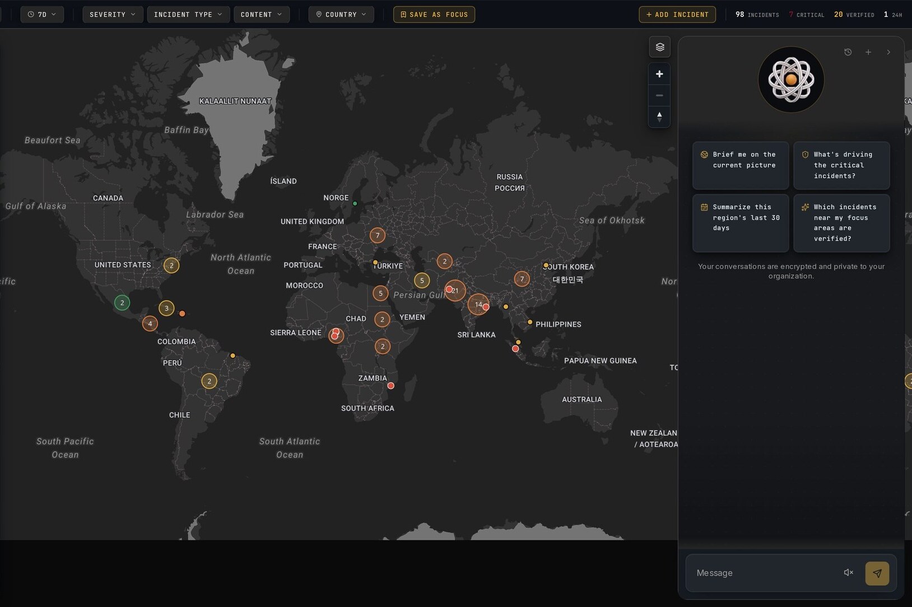Select the cluster of 3 in the Caribbean
Screen dimensions: 912x607
coord(166,308)
